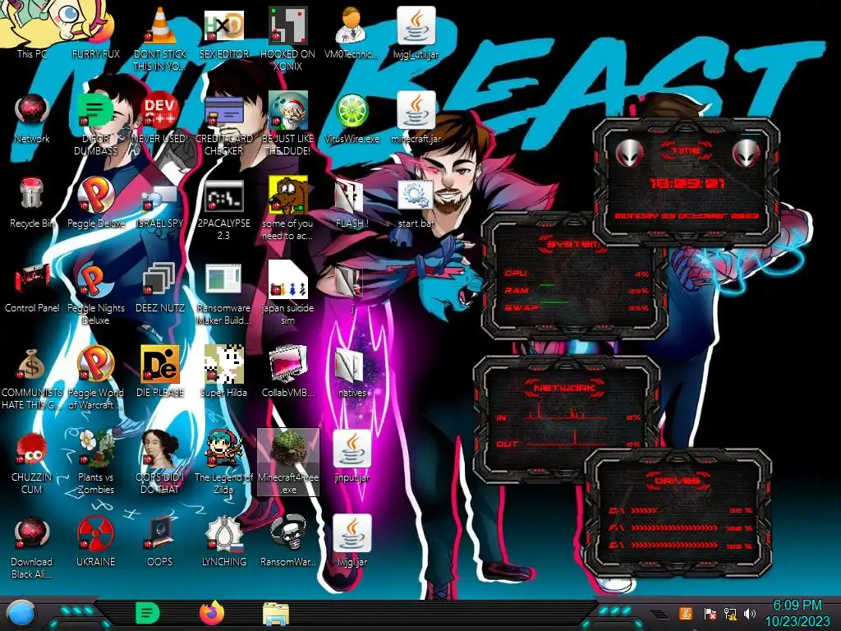This screenshot has height=631, width=841.
Task: Select the BE JUST LIKE THE DUDE! shortcut
Action: pyautogui.click(x=287, y=125)
